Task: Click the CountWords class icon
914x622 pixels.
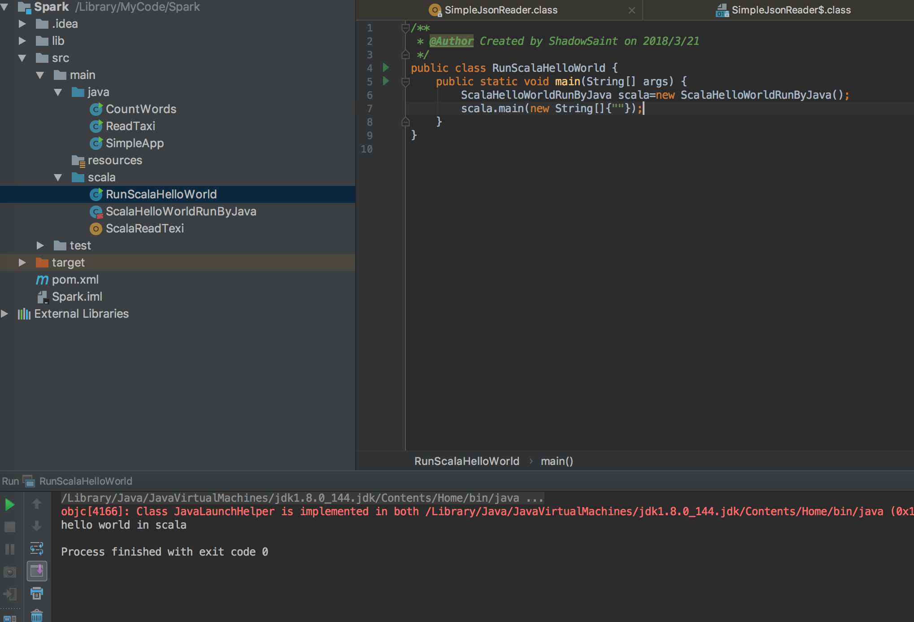Action: (96, 109)
